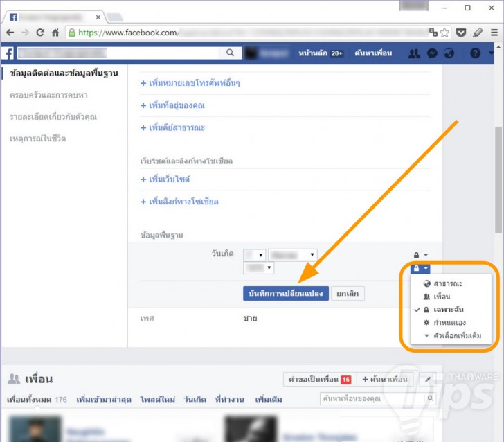This screenshot has width=504, height=442.
Task: Click the address bar URL
Action: point(129,33)
